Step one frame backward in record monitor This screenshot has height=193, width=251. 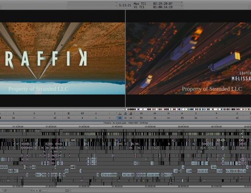pos(168,113)
